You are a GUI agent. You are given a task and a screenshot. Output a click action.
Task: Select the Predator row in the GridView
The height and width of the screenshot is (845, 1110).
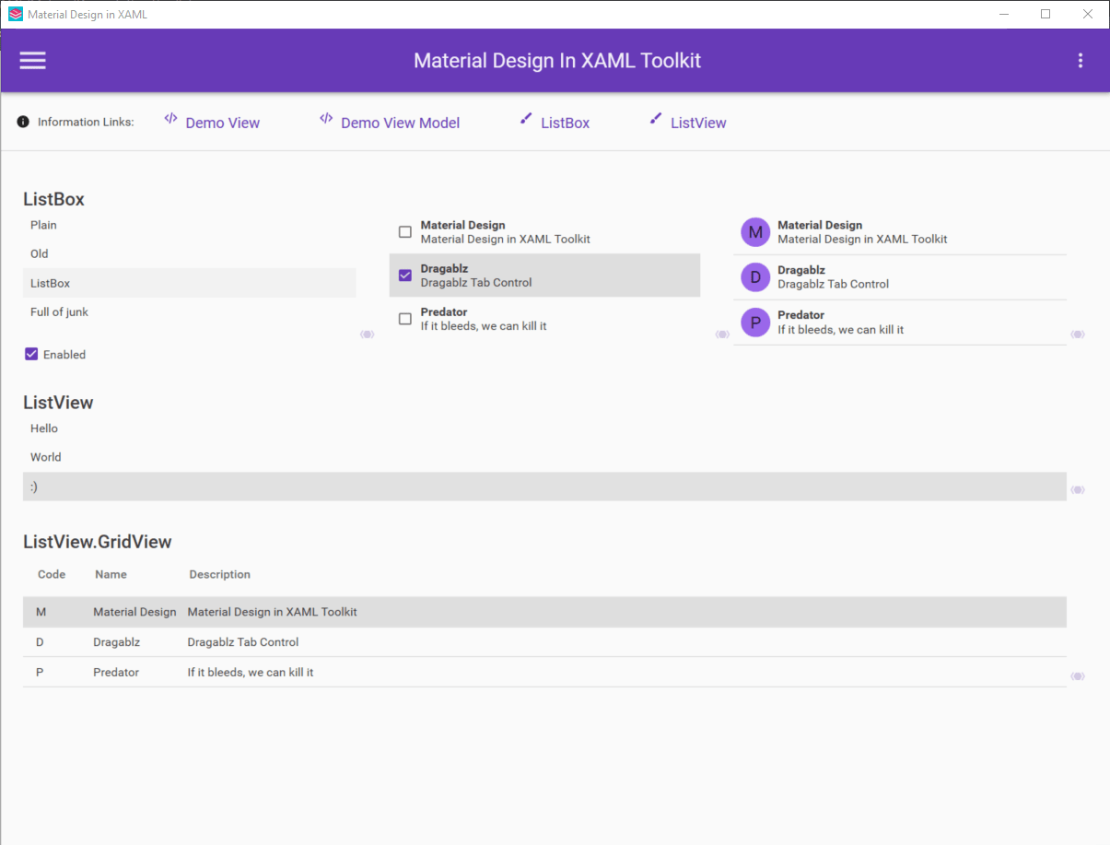[544, 673]
